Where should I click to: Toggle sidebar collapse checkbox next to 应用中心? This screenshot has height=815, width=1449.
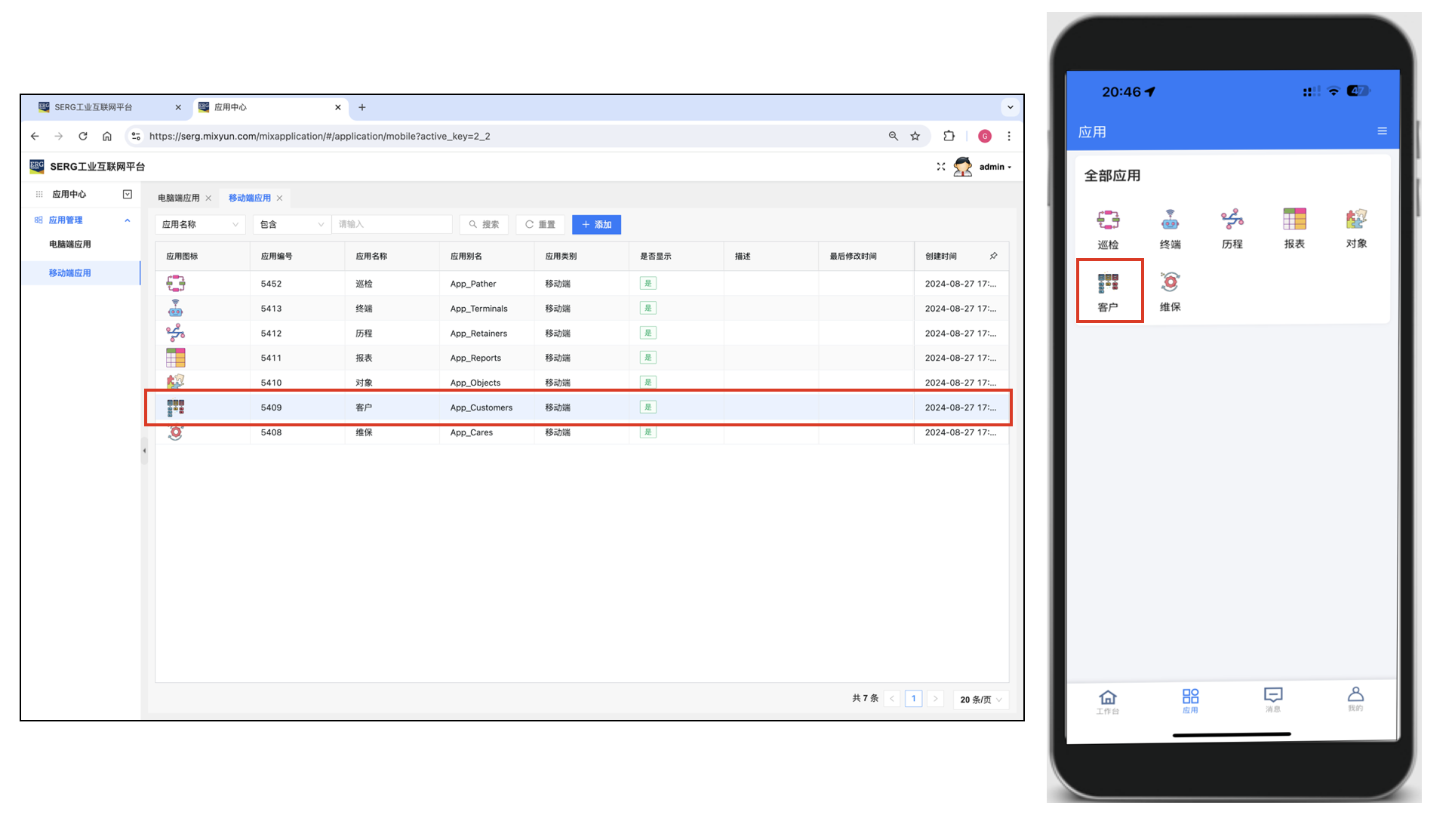coord(128,194)
